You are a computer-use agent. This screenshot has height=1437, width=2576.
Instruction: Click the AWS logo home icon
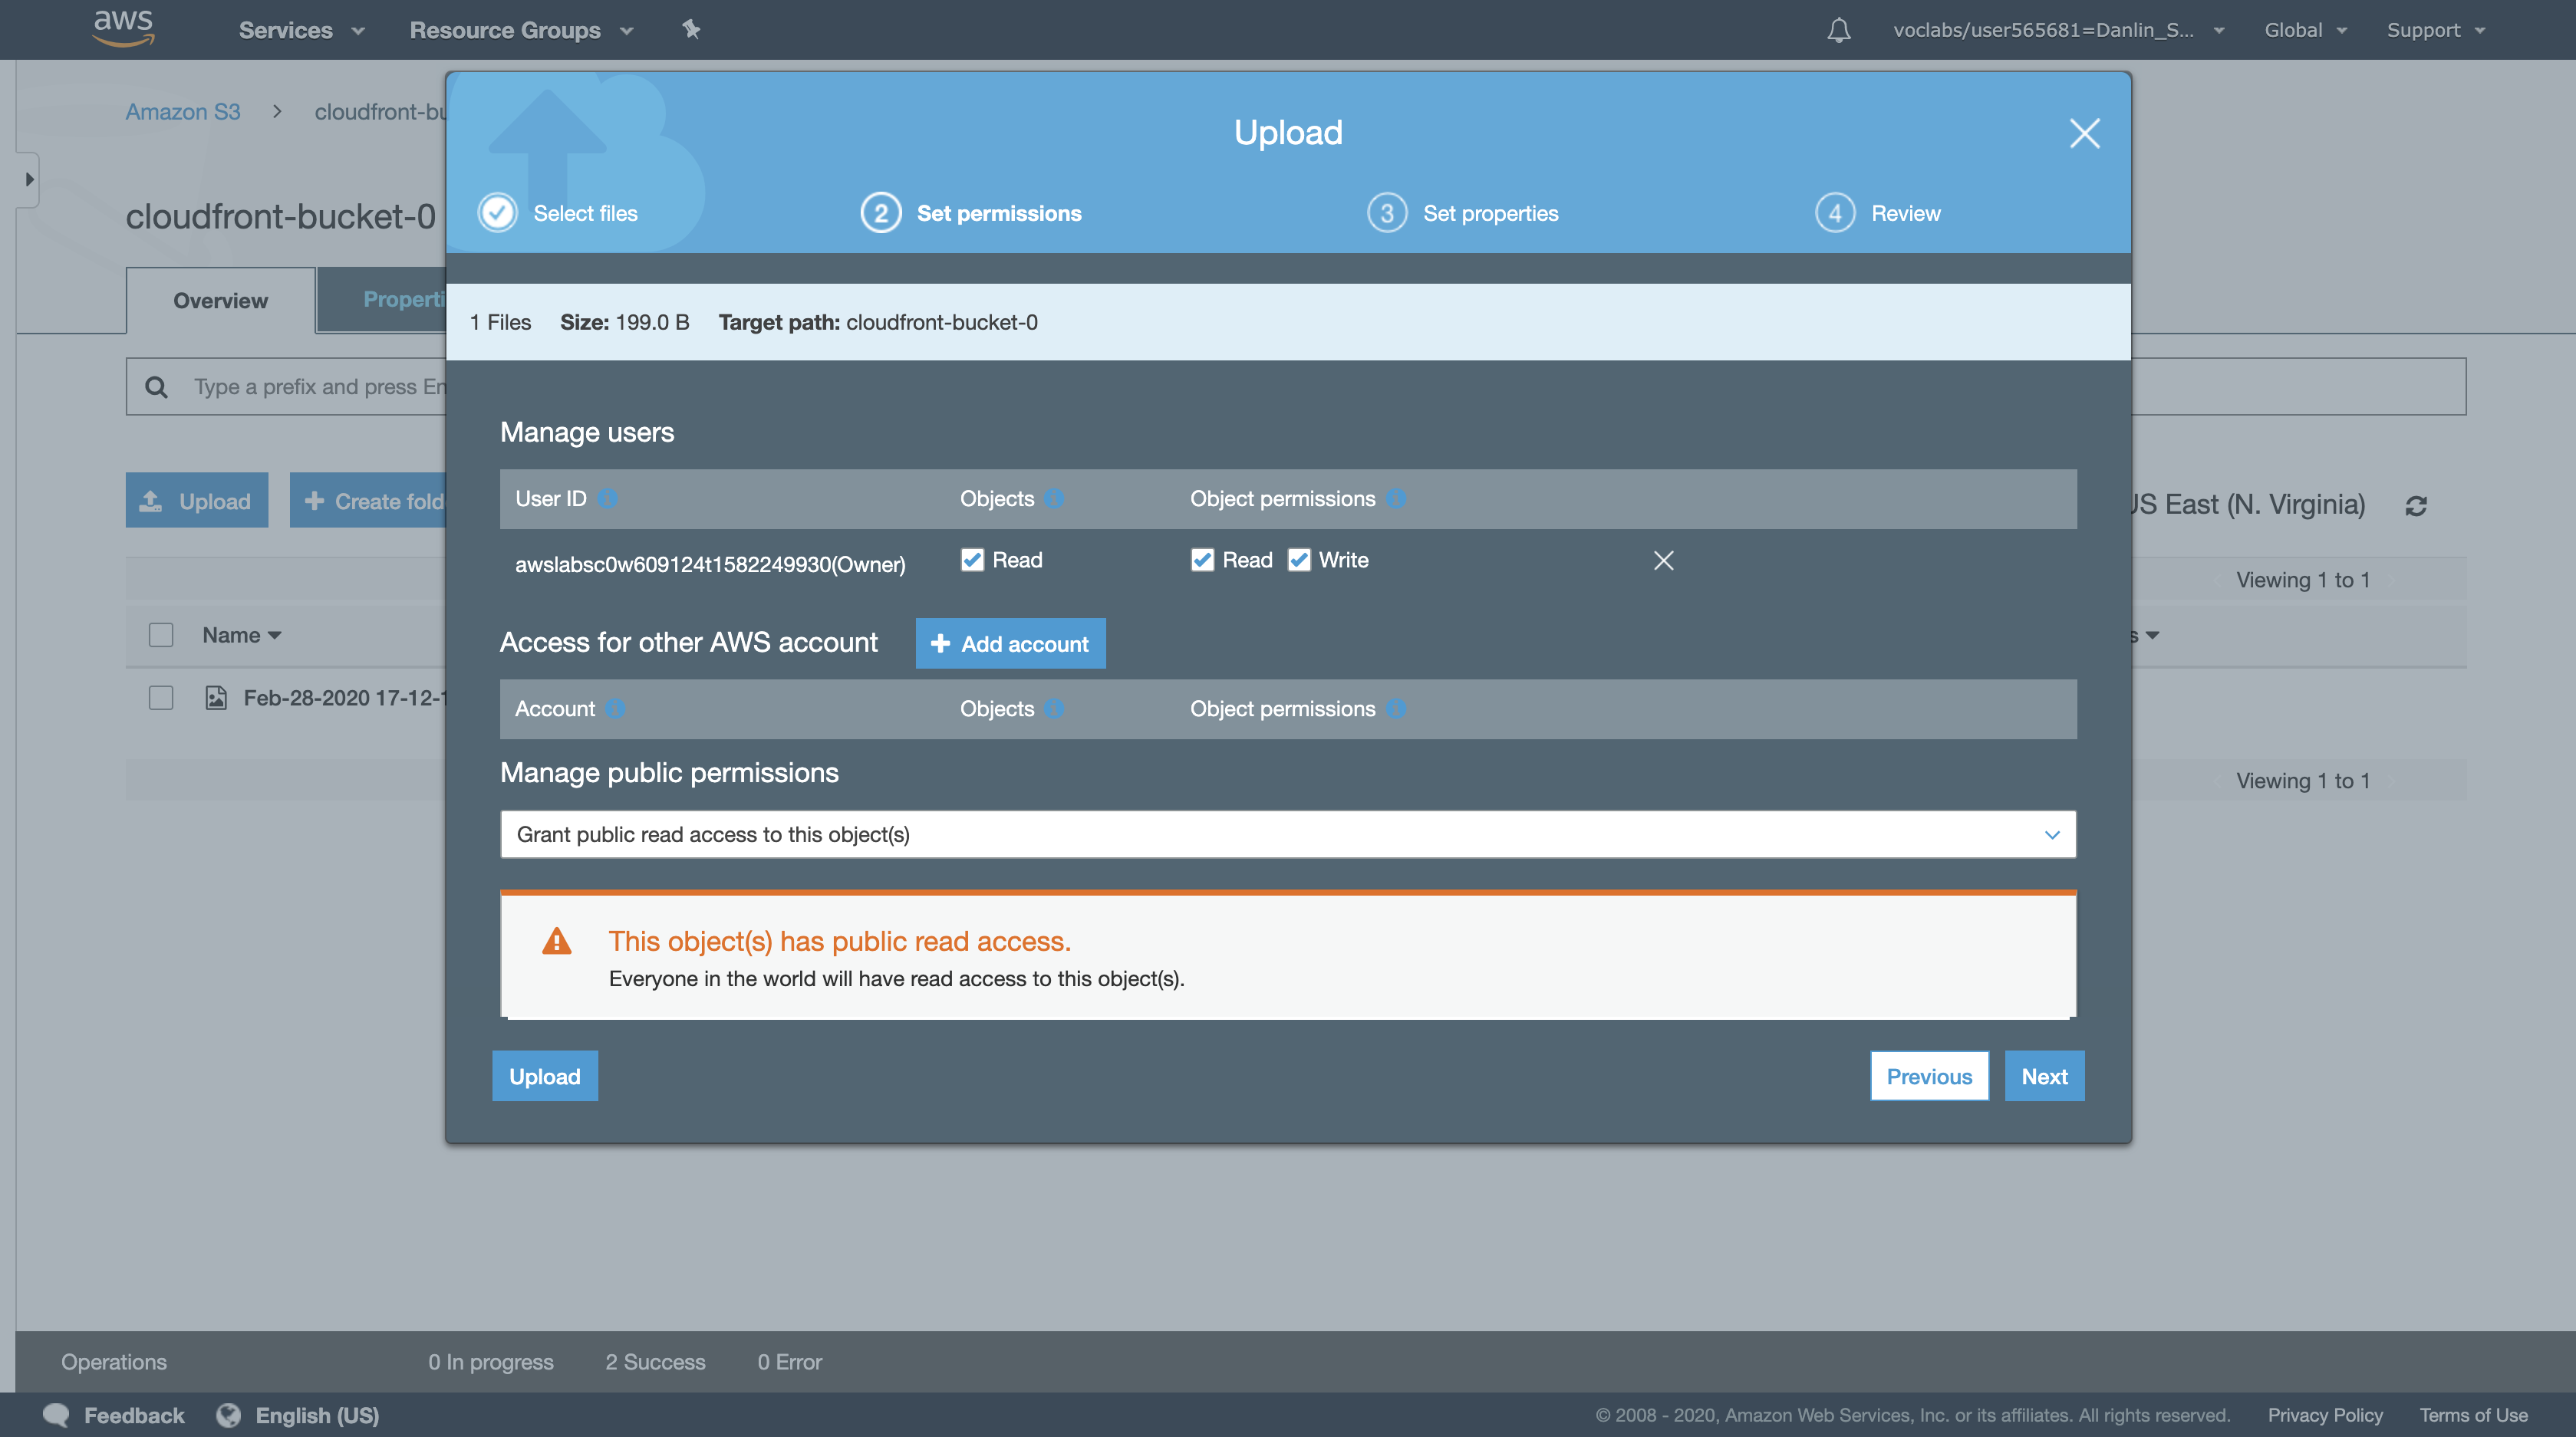click(x=123, y=28)
